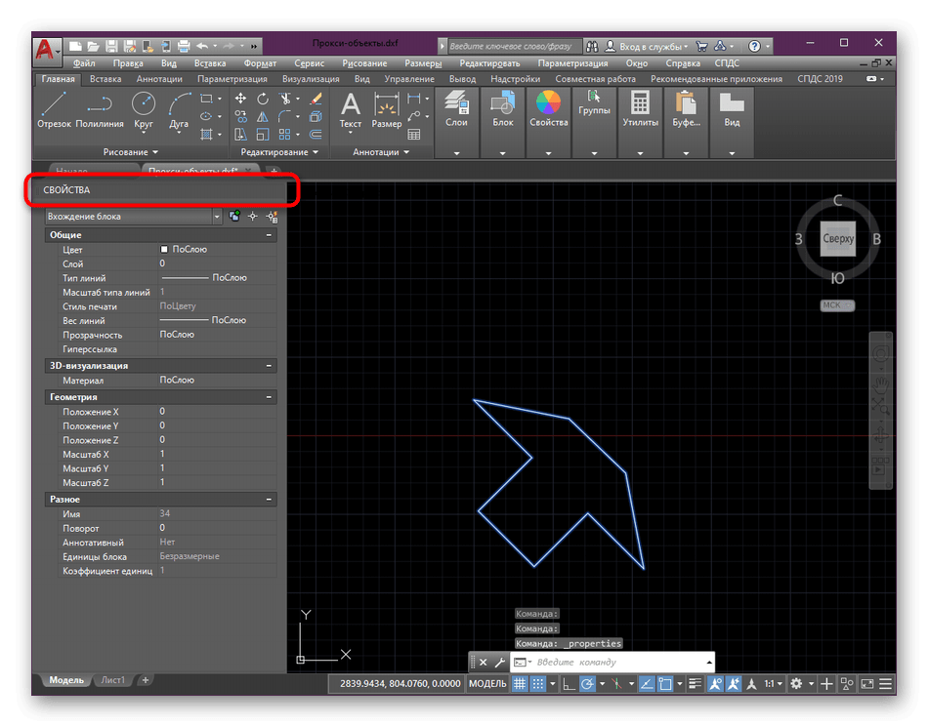Click the Размер dimension tool
This screenshot has height=727, width=928.
[x=387, y=110]
